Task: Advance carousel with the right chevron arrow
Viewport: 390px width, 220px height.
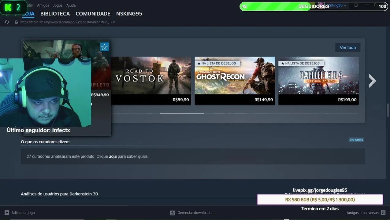Action: (x=372, y=81)
